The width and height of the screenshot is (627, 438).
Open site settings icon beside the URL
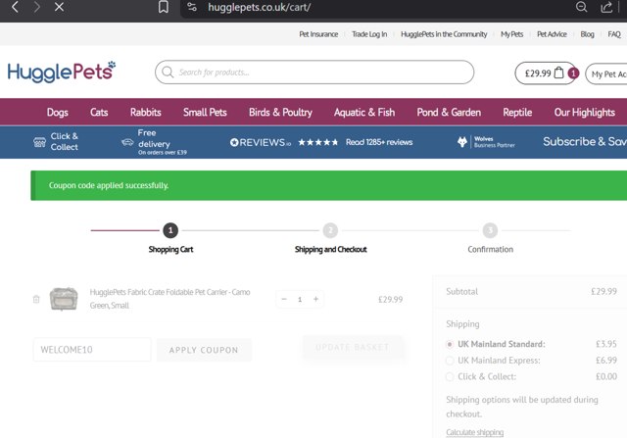pos(192,7)
